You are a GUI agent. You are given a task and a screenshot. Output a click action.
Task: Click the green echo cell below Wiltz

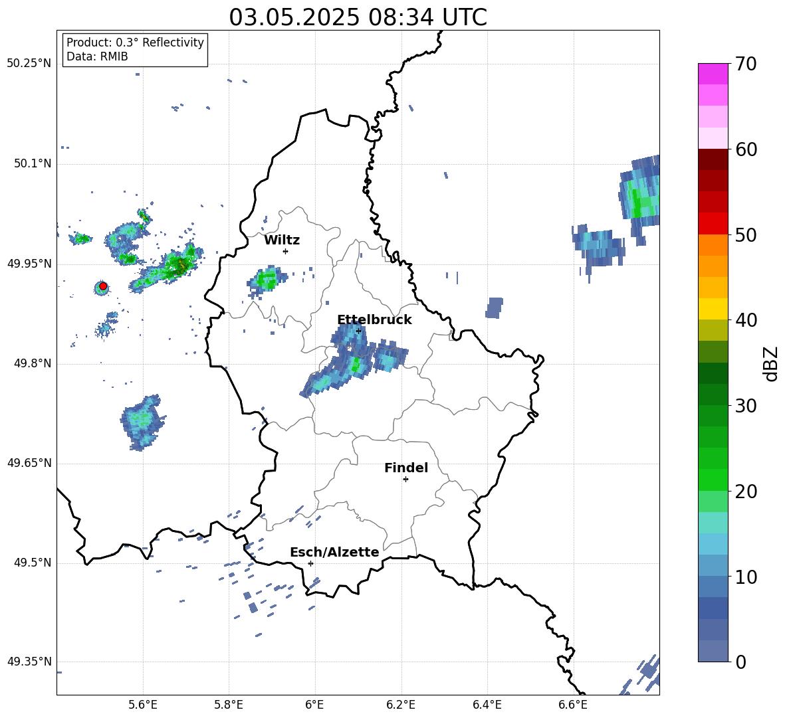pyautogui.click(x=266, y=280)
